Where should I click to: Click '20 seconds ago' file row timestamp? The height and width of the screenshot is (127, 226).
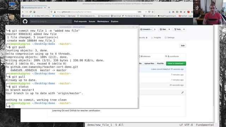177,85
